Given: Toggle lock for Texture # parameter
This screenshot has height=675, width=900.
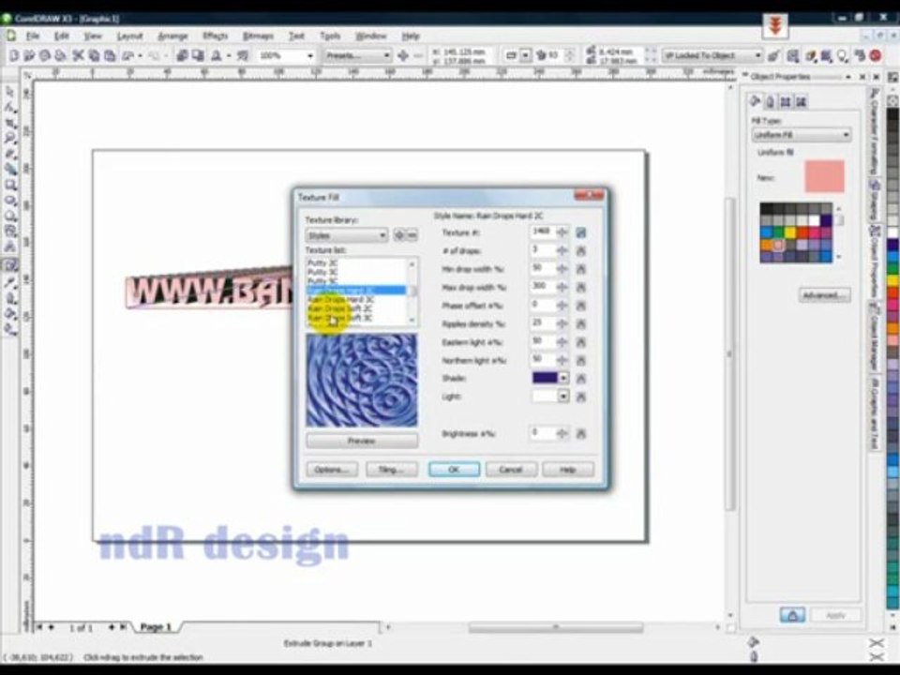Looking at the screenshot, I should tap(581, 232).
